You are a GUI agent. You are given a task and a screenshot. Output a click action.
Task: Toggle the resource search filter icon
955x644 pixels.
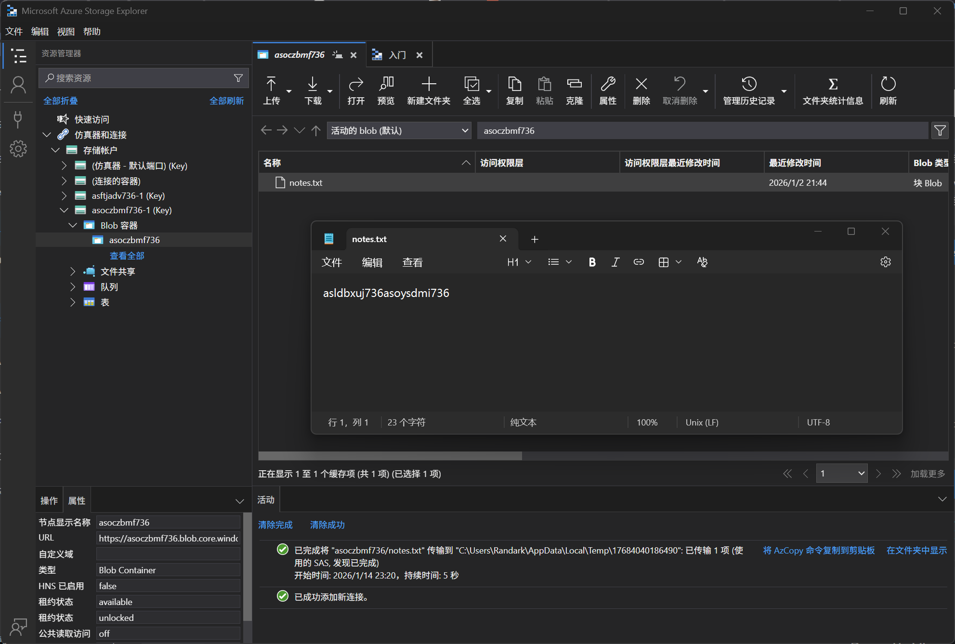click(238, 78)
